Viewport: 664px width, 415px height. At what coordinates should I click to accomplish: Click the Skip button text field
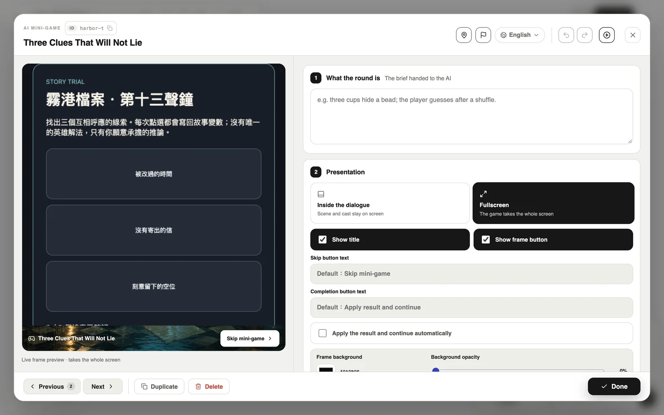click(x=471, y=274)
